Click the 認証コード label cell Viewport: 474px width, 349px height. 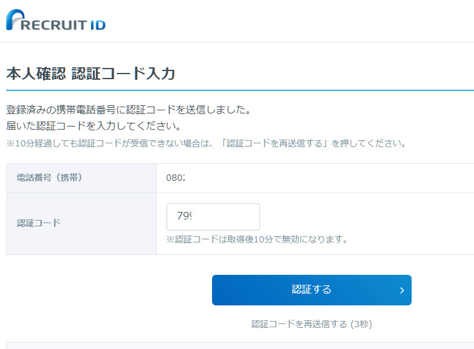click(x=39, y=222)
